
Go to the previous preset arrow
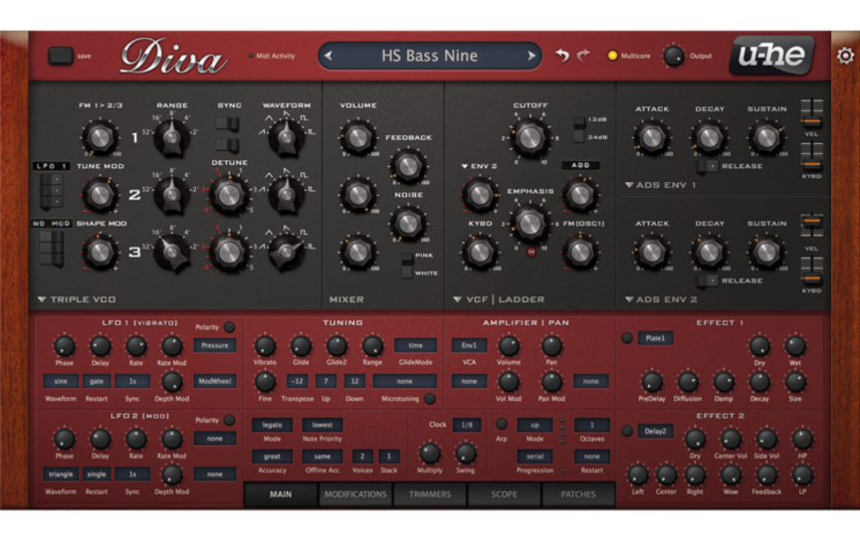(328, 56)
